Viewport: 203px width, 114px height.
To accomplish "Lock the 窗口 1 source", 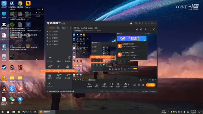I will pyautogui.click(x=50, y=44).
